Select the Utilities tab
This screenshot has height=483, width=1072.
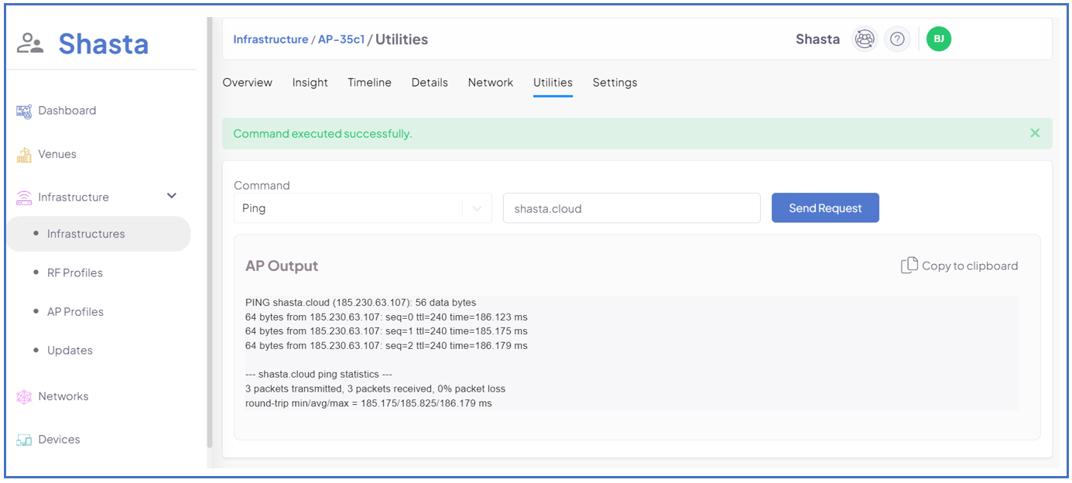point(553,83)
